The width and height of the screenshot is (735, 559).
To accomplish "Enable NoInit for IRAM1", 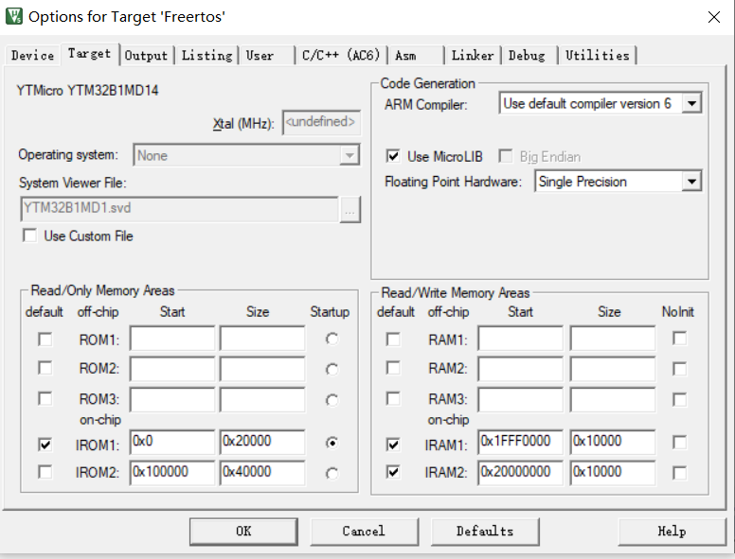I will click(679, 443).
